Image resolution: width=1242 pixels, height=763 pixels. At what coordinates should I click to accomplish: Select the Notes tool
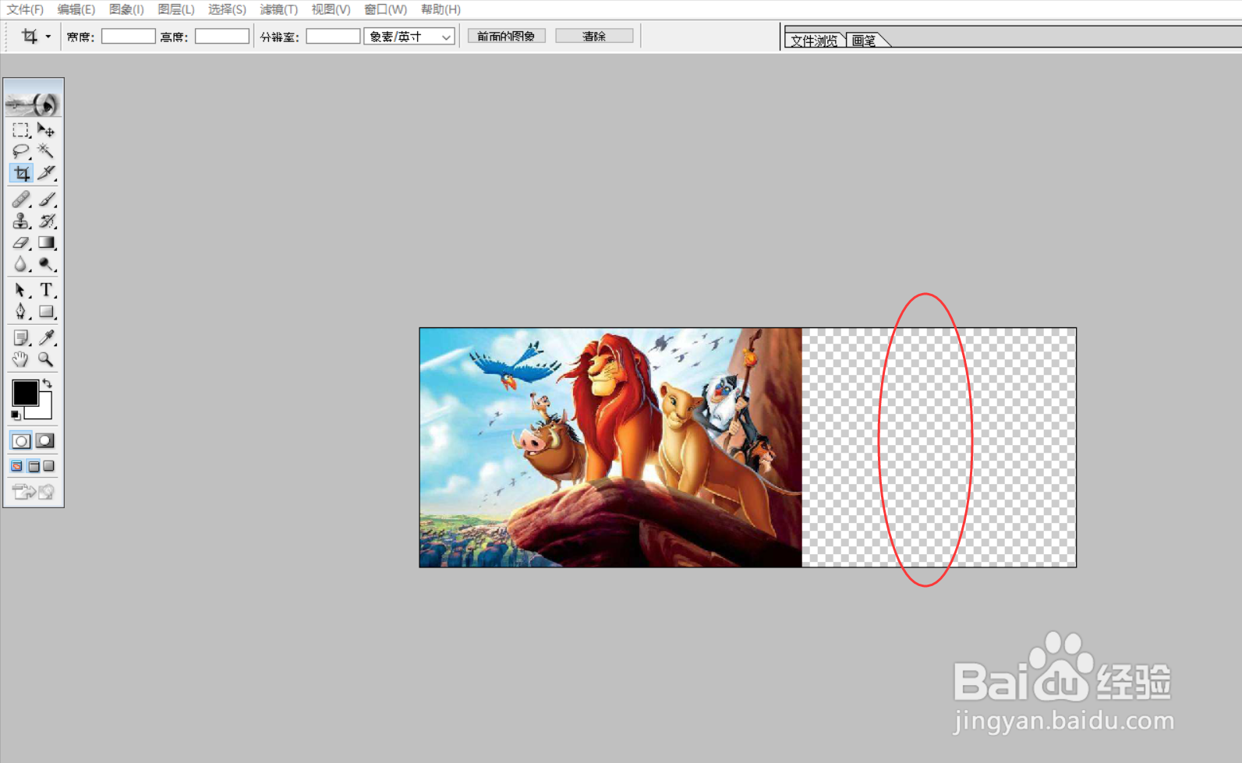[x=21, y=338]
